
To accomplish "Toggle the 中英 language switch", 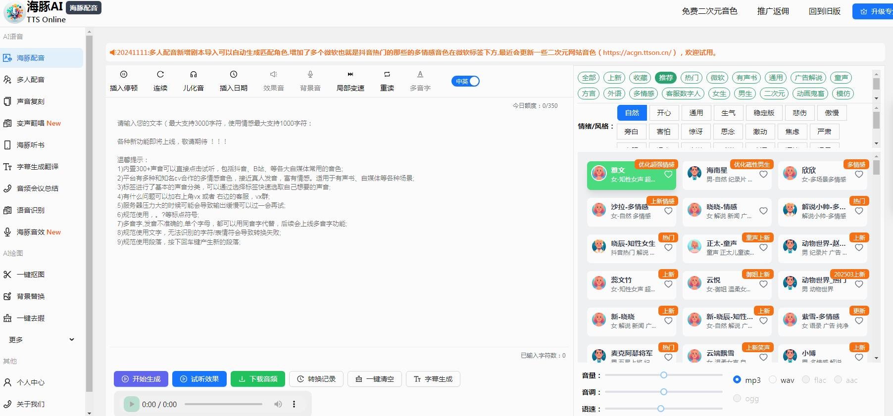I will [x=465, y=81].
